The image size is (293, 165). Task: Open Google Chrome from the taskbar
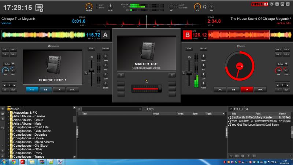14,161
